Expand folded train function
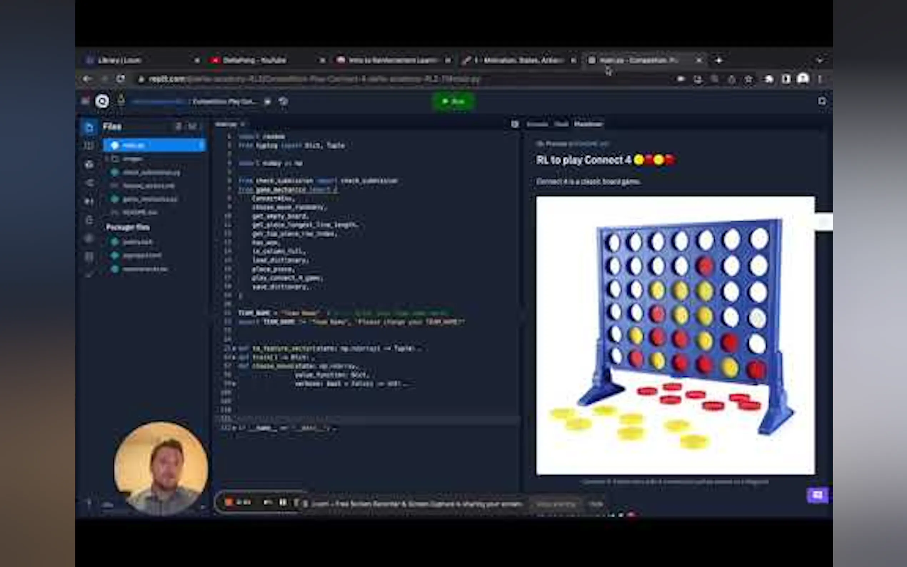This screenshot has height=567, width=907. 234,357
